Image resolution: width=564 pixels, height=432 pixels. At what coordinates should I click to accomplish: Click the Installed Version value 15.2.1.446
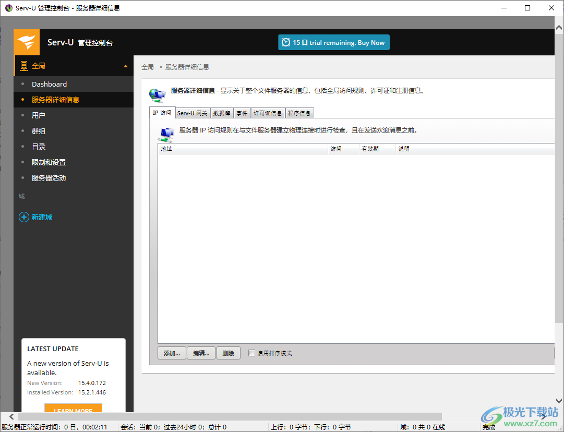(x=92, y=392)
